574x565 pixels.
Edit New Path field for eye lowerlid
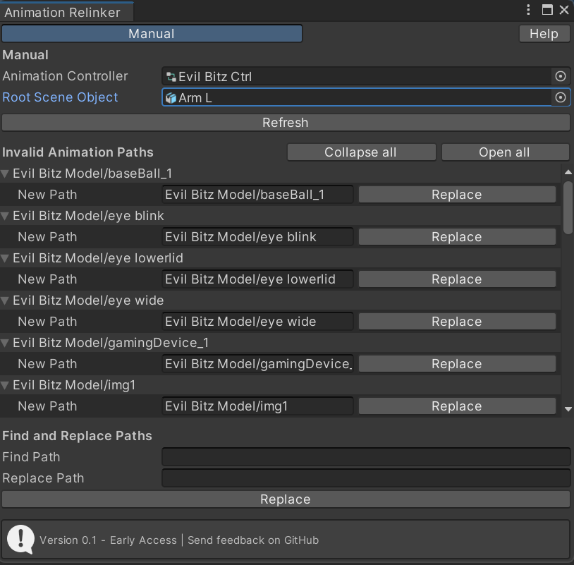click(x=257, y=279)
